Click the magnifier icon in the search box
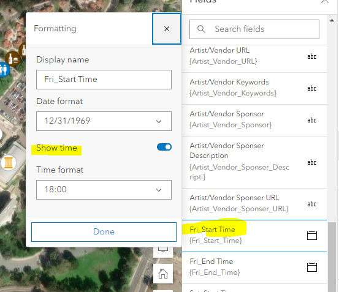Screen dimensions: 339x292 point(201,29)
